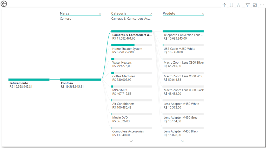Click the Cameras & Camcorders Acc... header value
Image resolution: width=266 pixels, height=148 pixels.
coord(131,19)
